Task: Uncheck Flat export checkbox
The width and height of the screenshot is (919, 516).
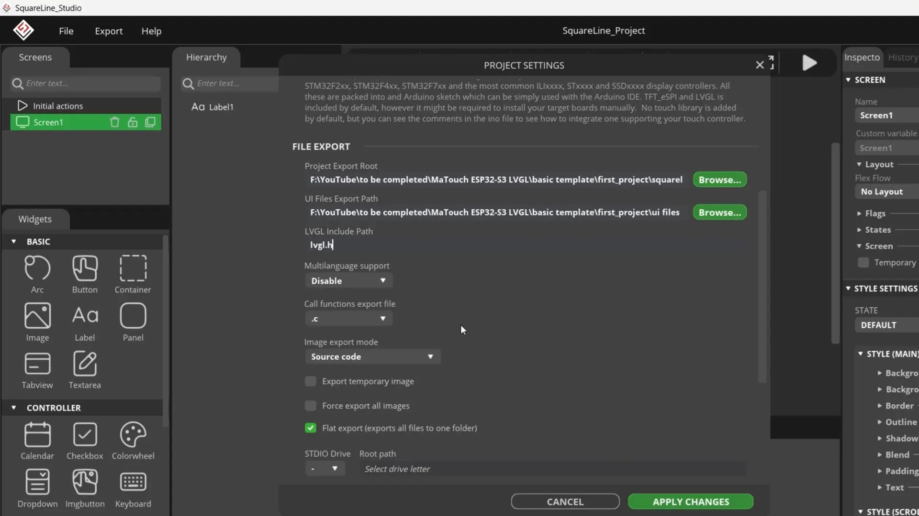Action: pos(311,428)
